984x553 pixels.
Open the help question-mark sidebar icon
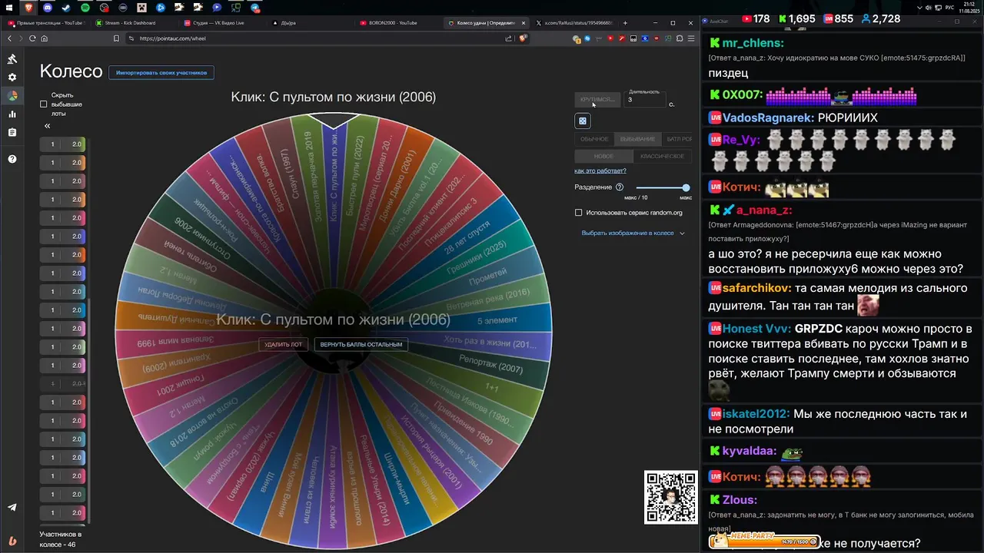point(12,159)
